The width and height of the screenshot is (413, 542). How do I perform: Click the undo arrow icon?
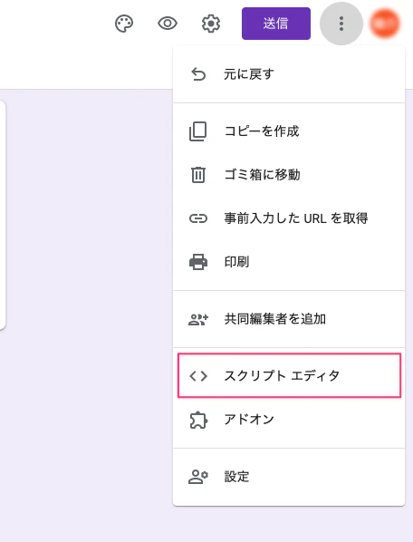[198, 74]
